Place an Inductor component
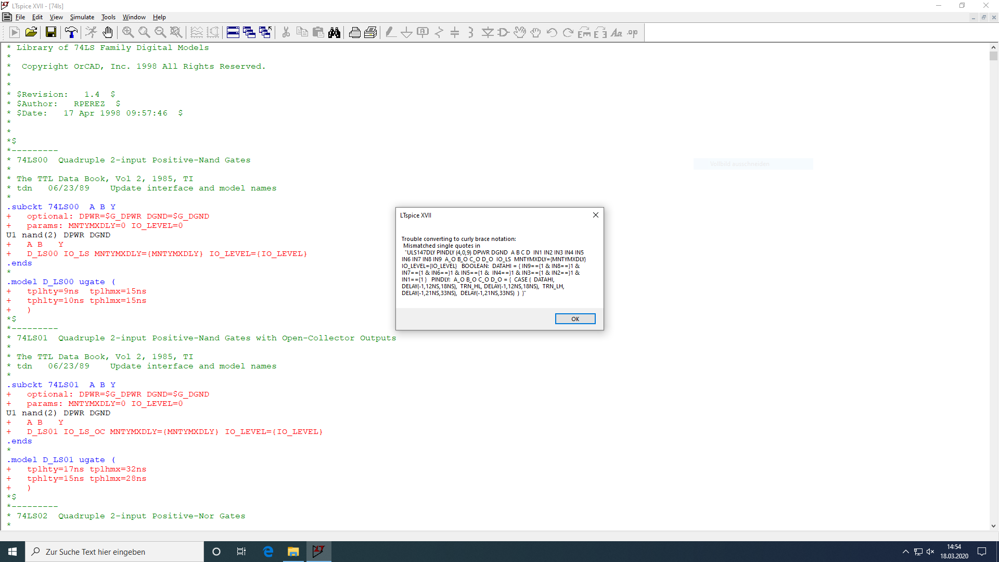The width and height of the screenshot is (999, 562). click(471, 33)
